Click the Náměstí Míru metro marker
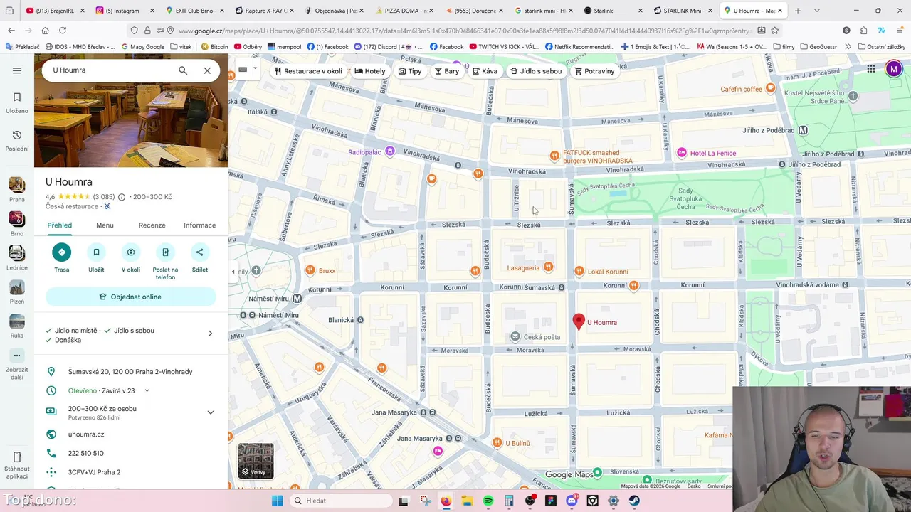This screenshot has height=512, width=911. click(297, 299)
